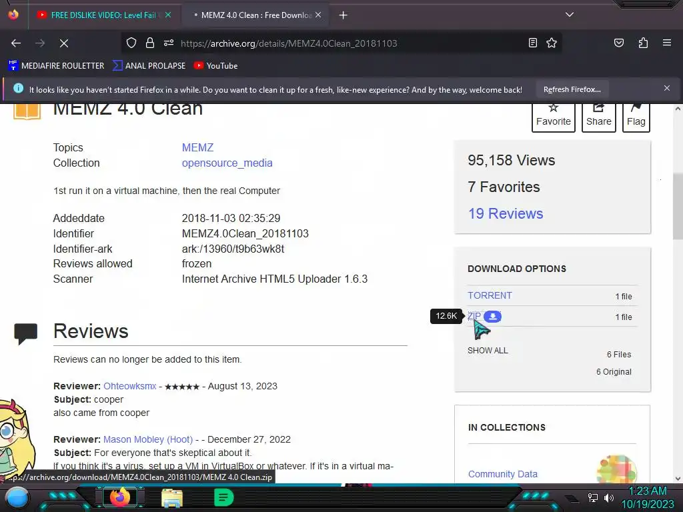Open the green notes app on taskbar
Screen dimensions: 683x512
coord(224,497)
